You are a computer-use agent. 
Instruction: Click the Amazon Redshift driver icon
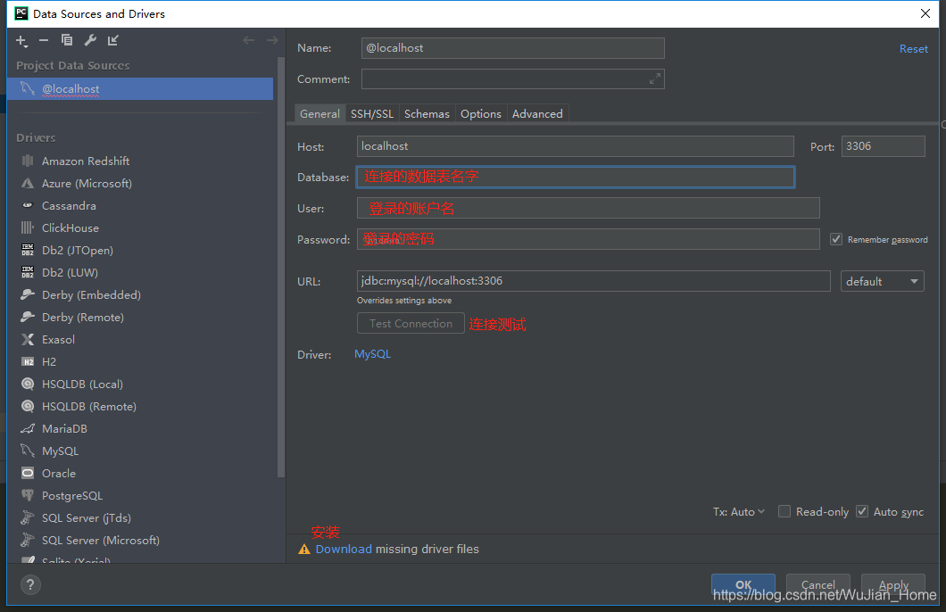click(x=28, y=161)
